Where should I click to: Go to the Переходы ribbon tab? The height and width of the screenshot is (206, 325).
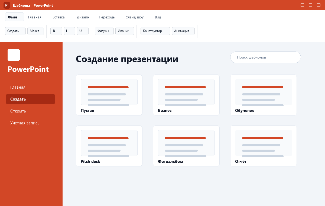107,17
